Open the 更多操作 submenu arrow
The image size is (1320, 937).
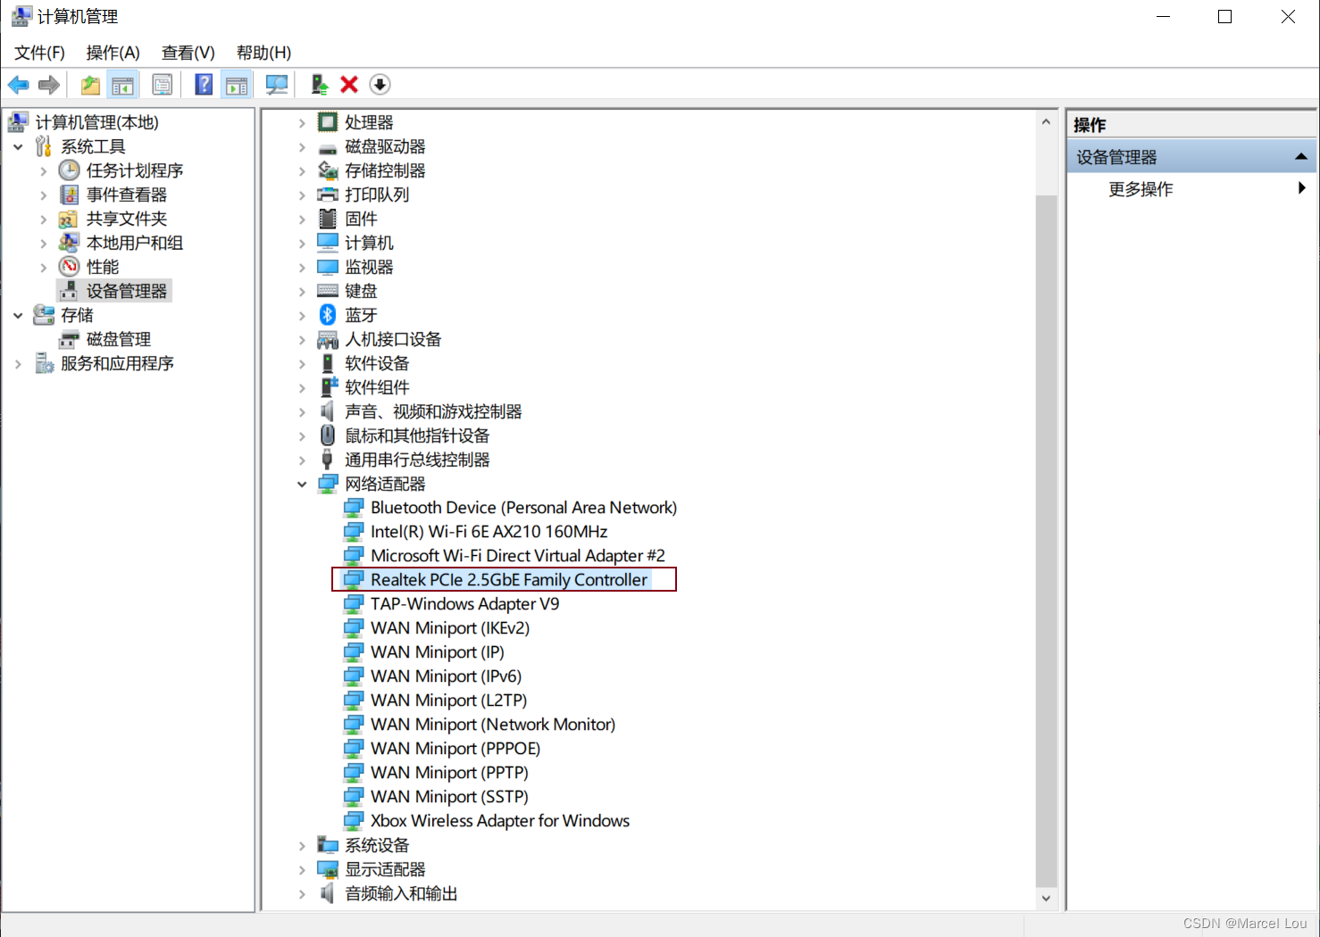(x=1302, y=188)
